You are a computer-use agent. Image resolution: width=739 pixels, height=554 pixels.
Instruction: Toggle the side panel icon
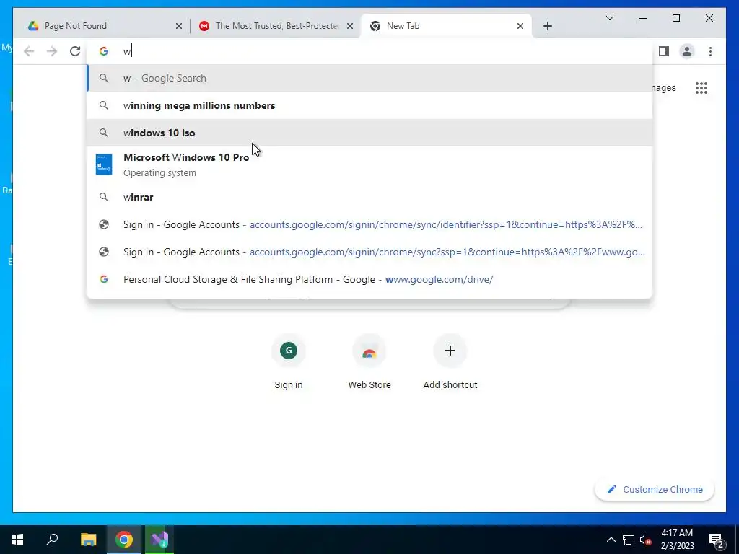[664, 51]
